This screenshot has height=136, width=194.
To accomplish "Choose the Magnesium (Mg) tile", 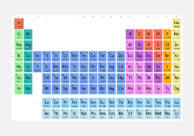I will pos(28,45).
